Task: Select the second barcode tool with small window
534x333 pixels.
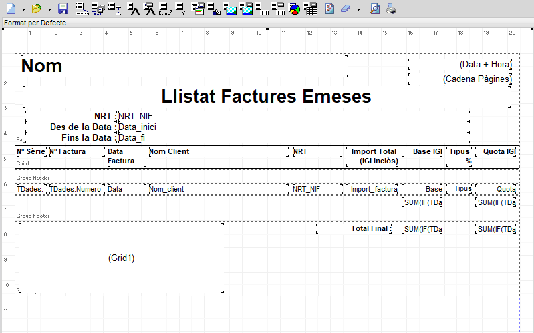Action: point(278,9)
